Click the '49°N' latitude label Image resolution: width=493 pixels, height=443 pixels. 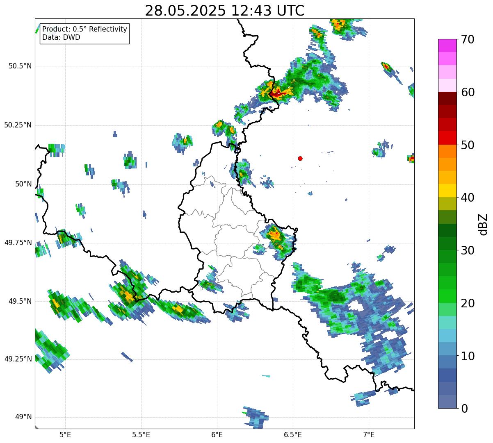pyautogui.click(x=23, y=417)
